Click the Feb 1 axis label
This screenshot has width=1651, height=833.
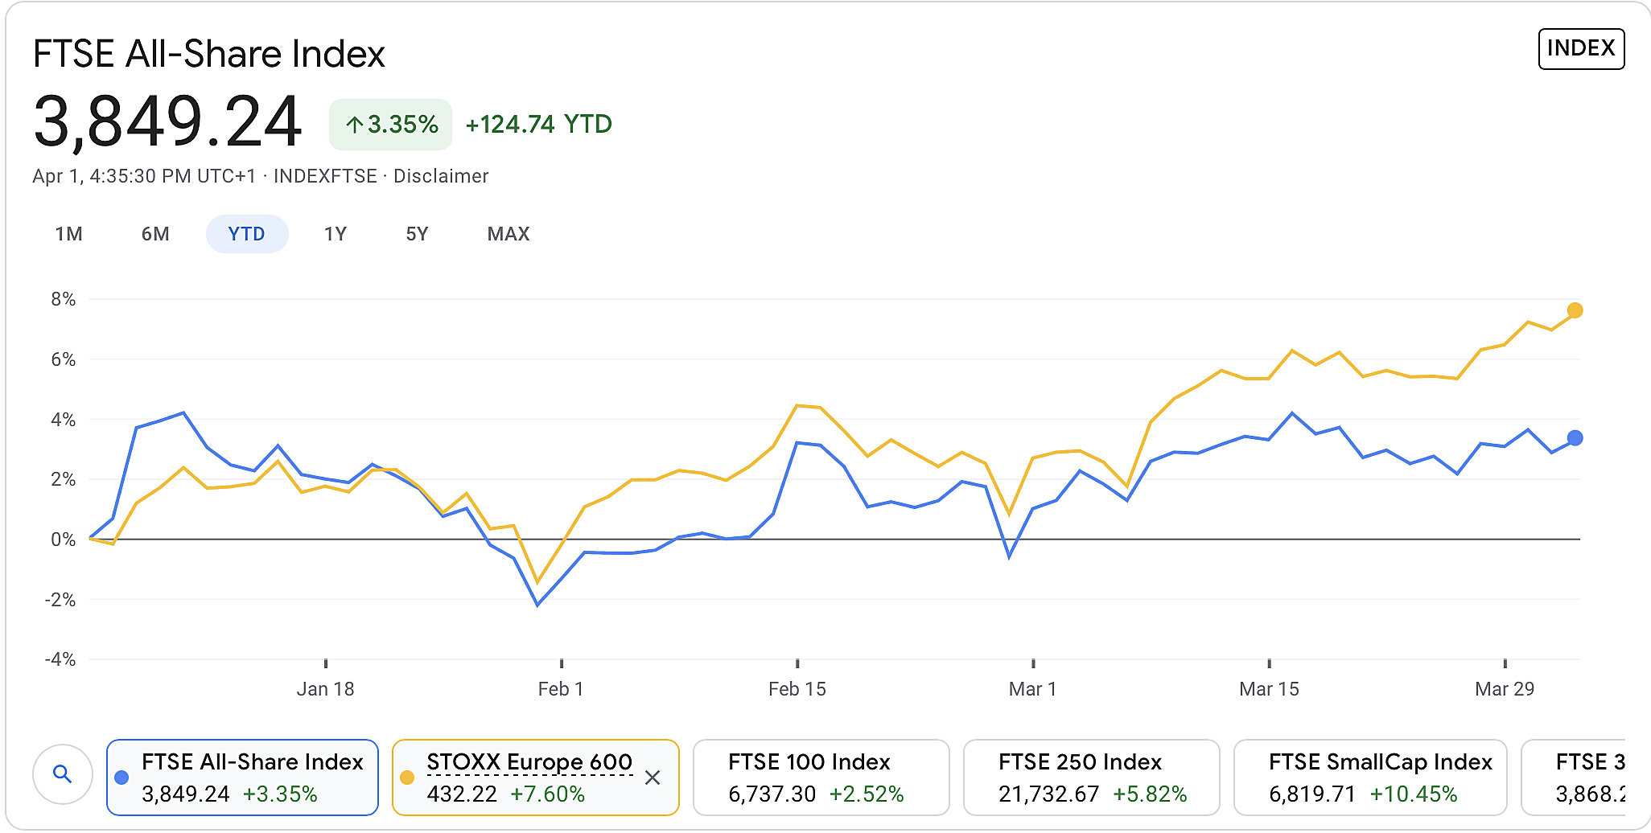[x=561, y=689]
